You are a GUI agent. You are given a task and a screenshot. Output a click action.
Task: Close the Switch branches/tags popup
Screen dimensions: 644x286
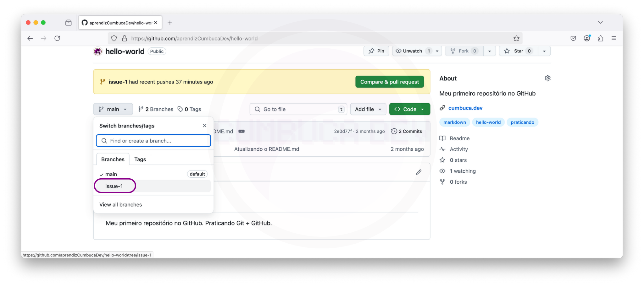(x=205, y=126)
